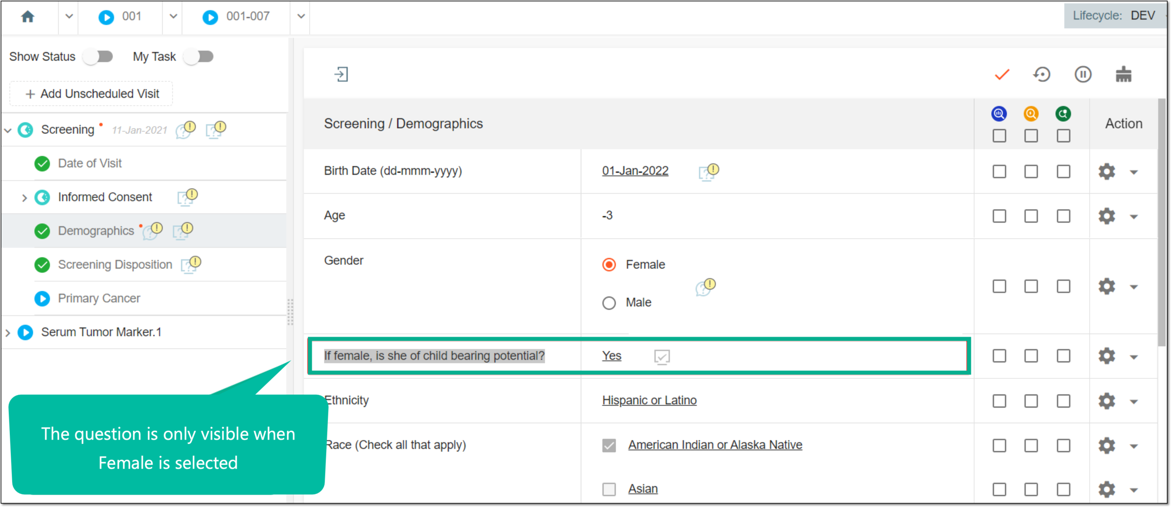Check American Indian or Alaska Native box

click(x=608, y=445)
